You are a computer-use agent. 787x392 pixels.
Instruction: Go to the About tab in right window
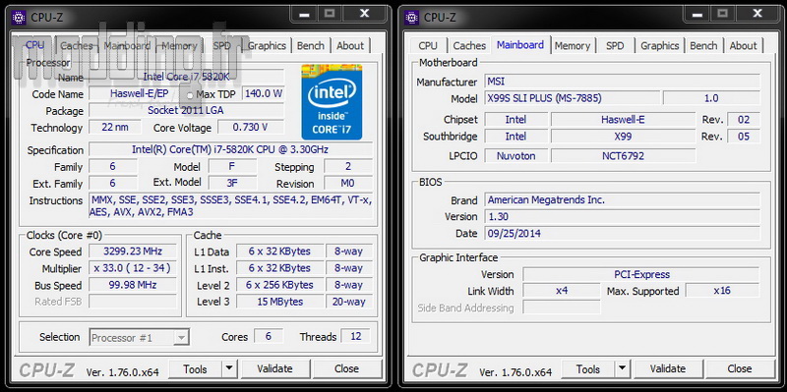(743, 45)
